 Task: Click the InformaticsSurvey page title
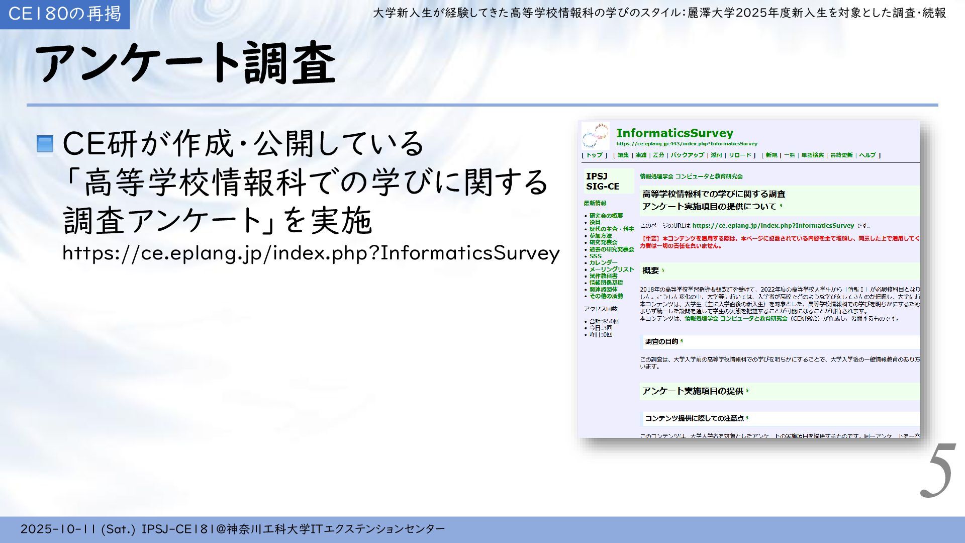(x=674, y=133)
